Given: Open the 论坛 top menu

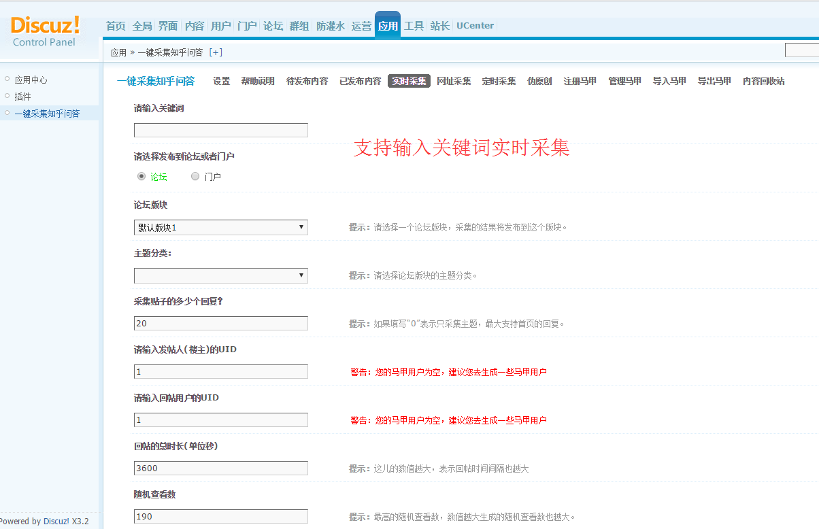Looking at the screenshot, I should [x=273, y=26].
